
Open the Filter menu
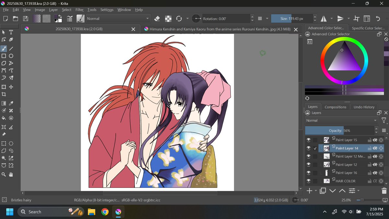click(79, 10)
